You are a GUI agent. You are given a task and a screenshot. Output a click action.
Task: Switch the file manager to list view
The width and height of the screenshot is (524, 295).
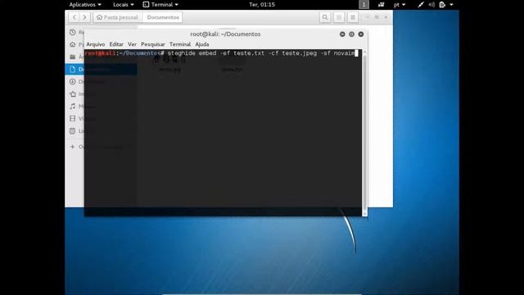[x=339, y=17]
